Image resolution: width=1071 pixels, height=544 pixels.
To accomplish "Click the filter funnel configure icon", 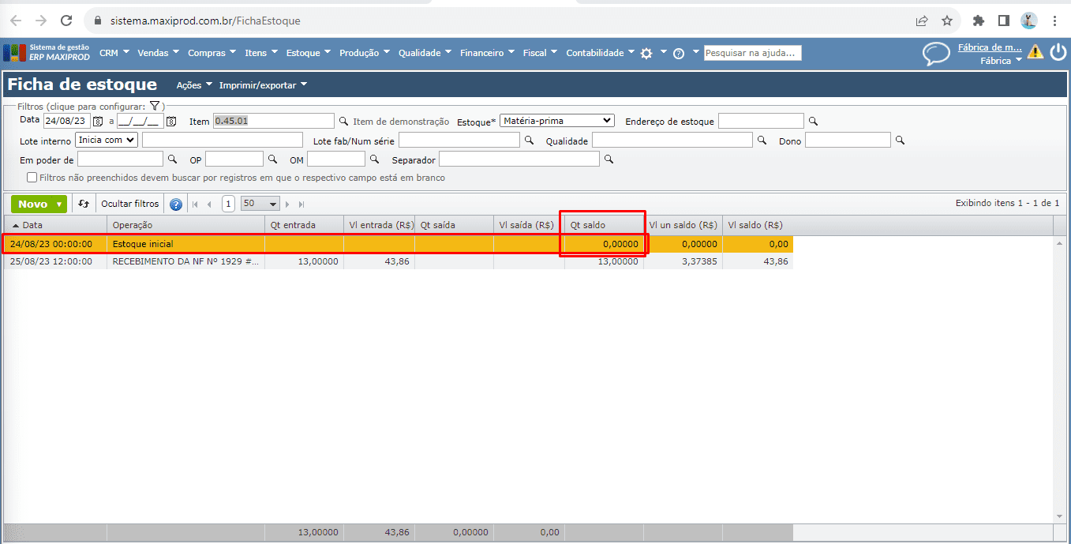I will pyautogui.click(x=155, y=106).
